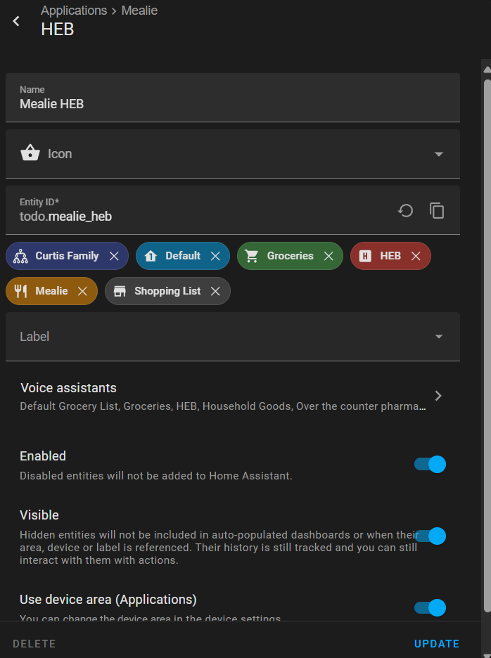Remove the Default label
491x658 pixels.
pos(215,256)
